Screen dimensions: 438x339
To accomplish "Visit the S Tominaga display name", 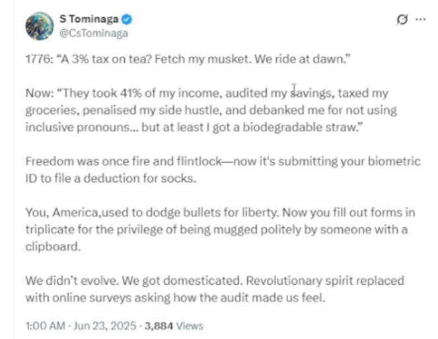I will pos(89,19).
